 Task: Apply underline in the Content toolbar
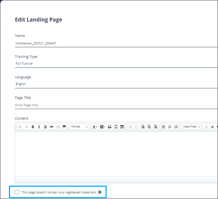(45, 127)
